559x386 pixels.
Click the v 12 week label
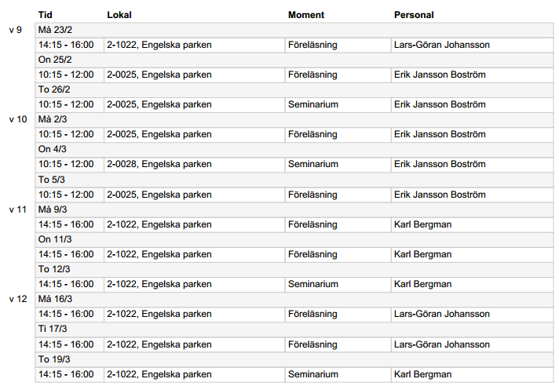(18, 299)
